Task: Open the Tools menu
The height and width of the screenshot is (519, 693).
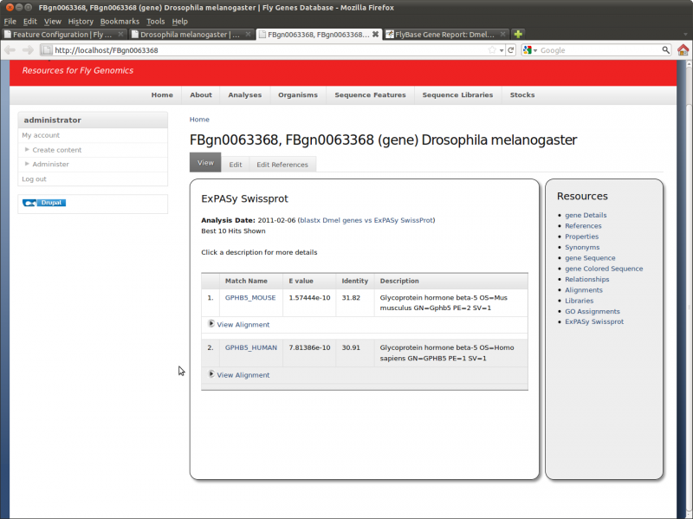Action: [x=156, y=21]
